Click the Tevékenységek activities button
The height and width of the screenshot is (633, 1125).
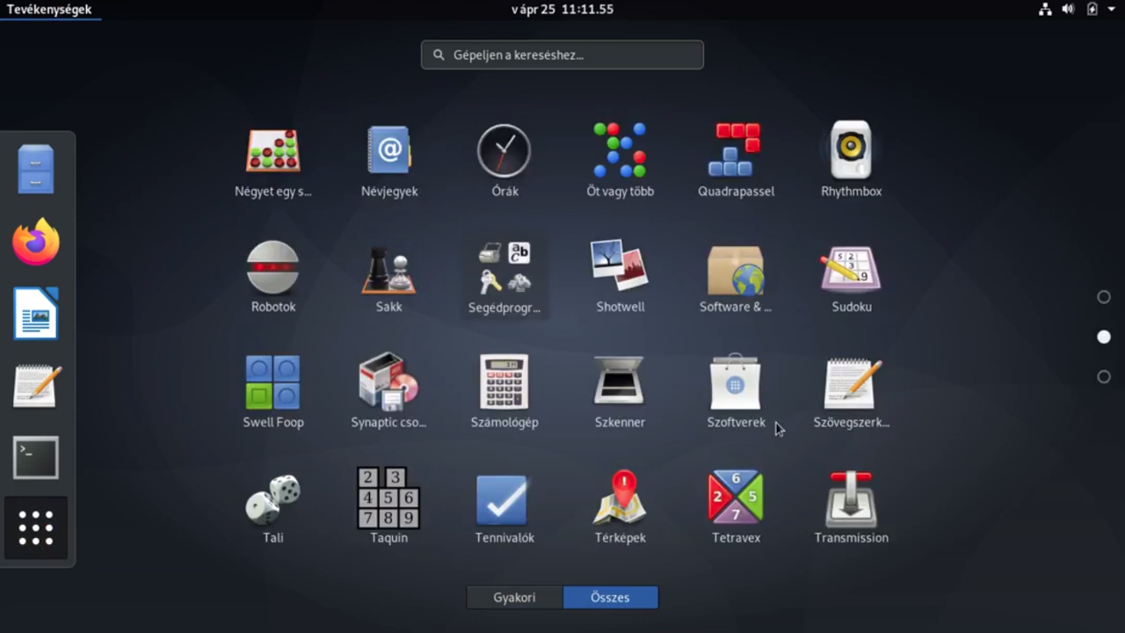point(49,10)
